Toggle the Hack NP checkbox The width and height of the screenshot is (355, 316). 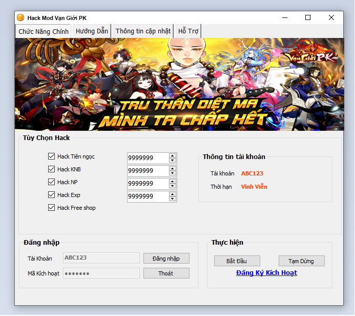pos(51,182)
